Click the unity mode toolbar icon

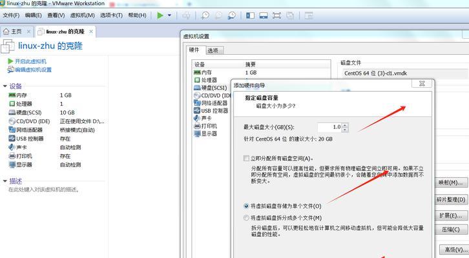pos(290,15)
